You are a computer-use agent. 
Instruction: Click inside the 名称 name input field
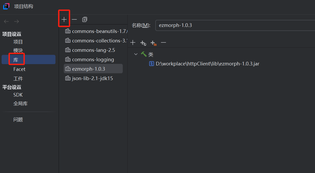[x=210, y=25]
